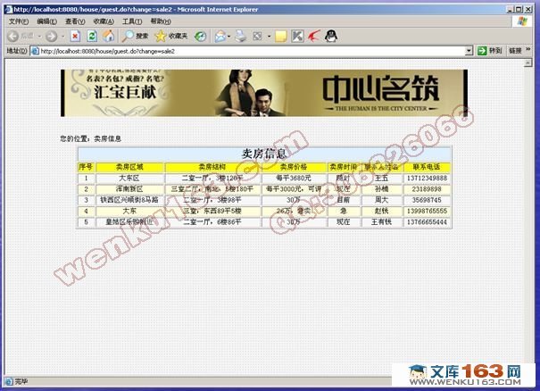
Task: Go to the Home page icon
Action: point(108,36)
